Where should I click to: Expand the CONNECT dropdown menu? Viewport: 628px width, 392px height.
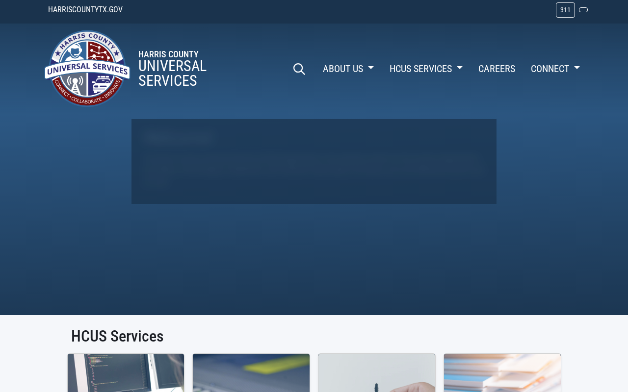coord(555,69)
